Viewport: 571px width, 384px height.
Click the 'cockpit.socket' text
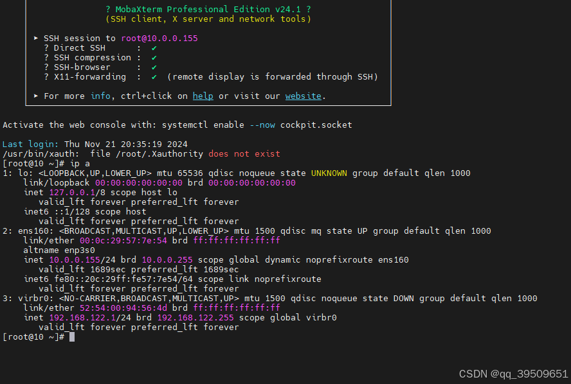(x=316, y=125)
